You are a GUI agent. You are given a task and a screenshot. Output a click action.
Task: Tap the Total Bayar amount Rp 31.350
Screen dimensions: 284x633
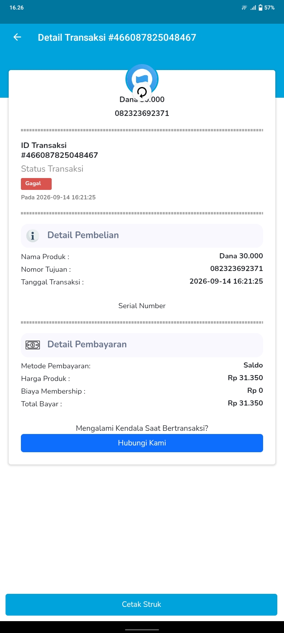pyautogui.click(x=245, y=403)
